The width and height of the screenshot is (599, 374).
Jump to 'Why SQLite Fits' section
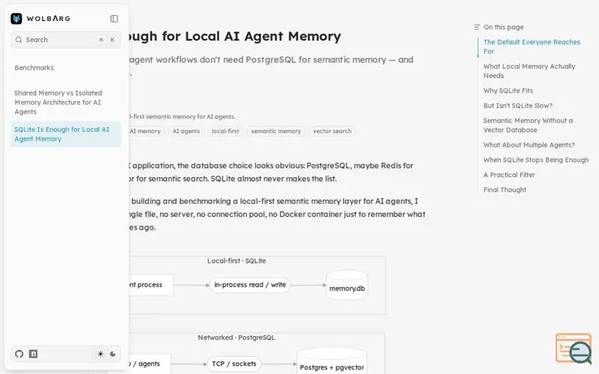pyautogui.click(x=508, y=91)
